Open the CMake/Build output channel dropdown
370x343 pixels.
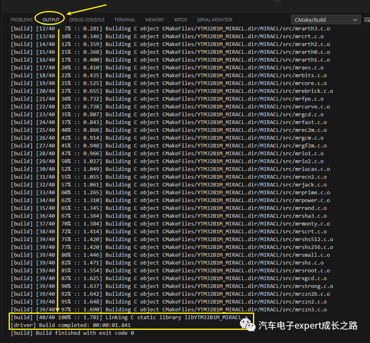tap(326, 20)
